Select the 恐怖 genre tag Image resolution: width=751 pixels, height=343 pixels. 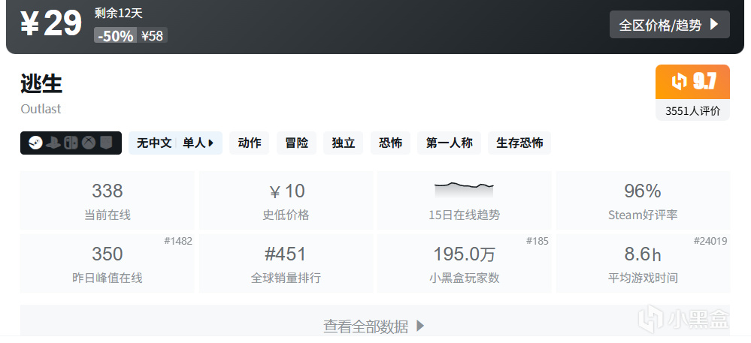coord(390,143)
